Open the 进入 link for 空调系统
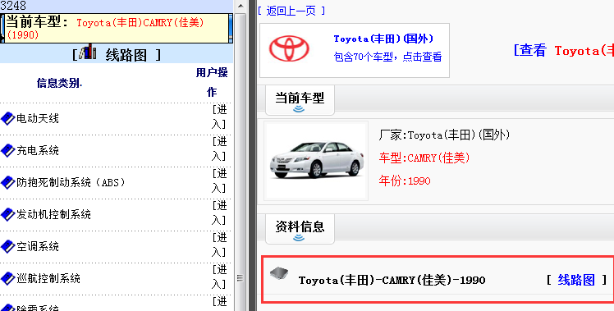The width and height of the screenshot is (614, 311). [219, 245]
